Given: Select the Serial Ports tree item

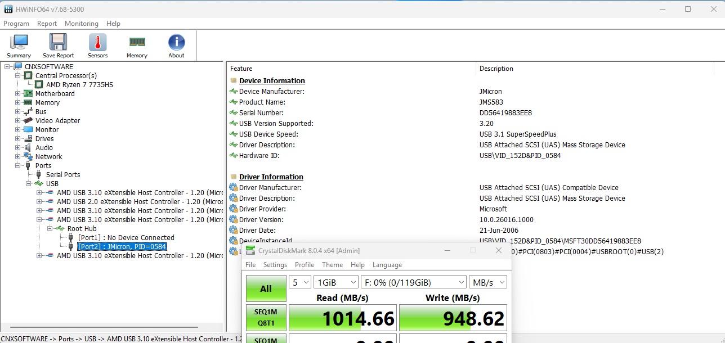Looking at the screenshot, I should pos(63,175).
